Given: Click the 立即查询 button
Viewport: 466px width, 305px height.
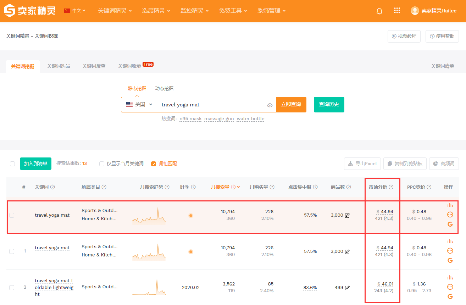Looking at the screenshot, I should [291, 105].
